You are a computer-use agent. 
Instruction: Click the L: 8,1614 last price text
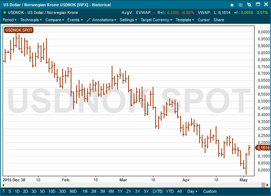click(222, 12)
